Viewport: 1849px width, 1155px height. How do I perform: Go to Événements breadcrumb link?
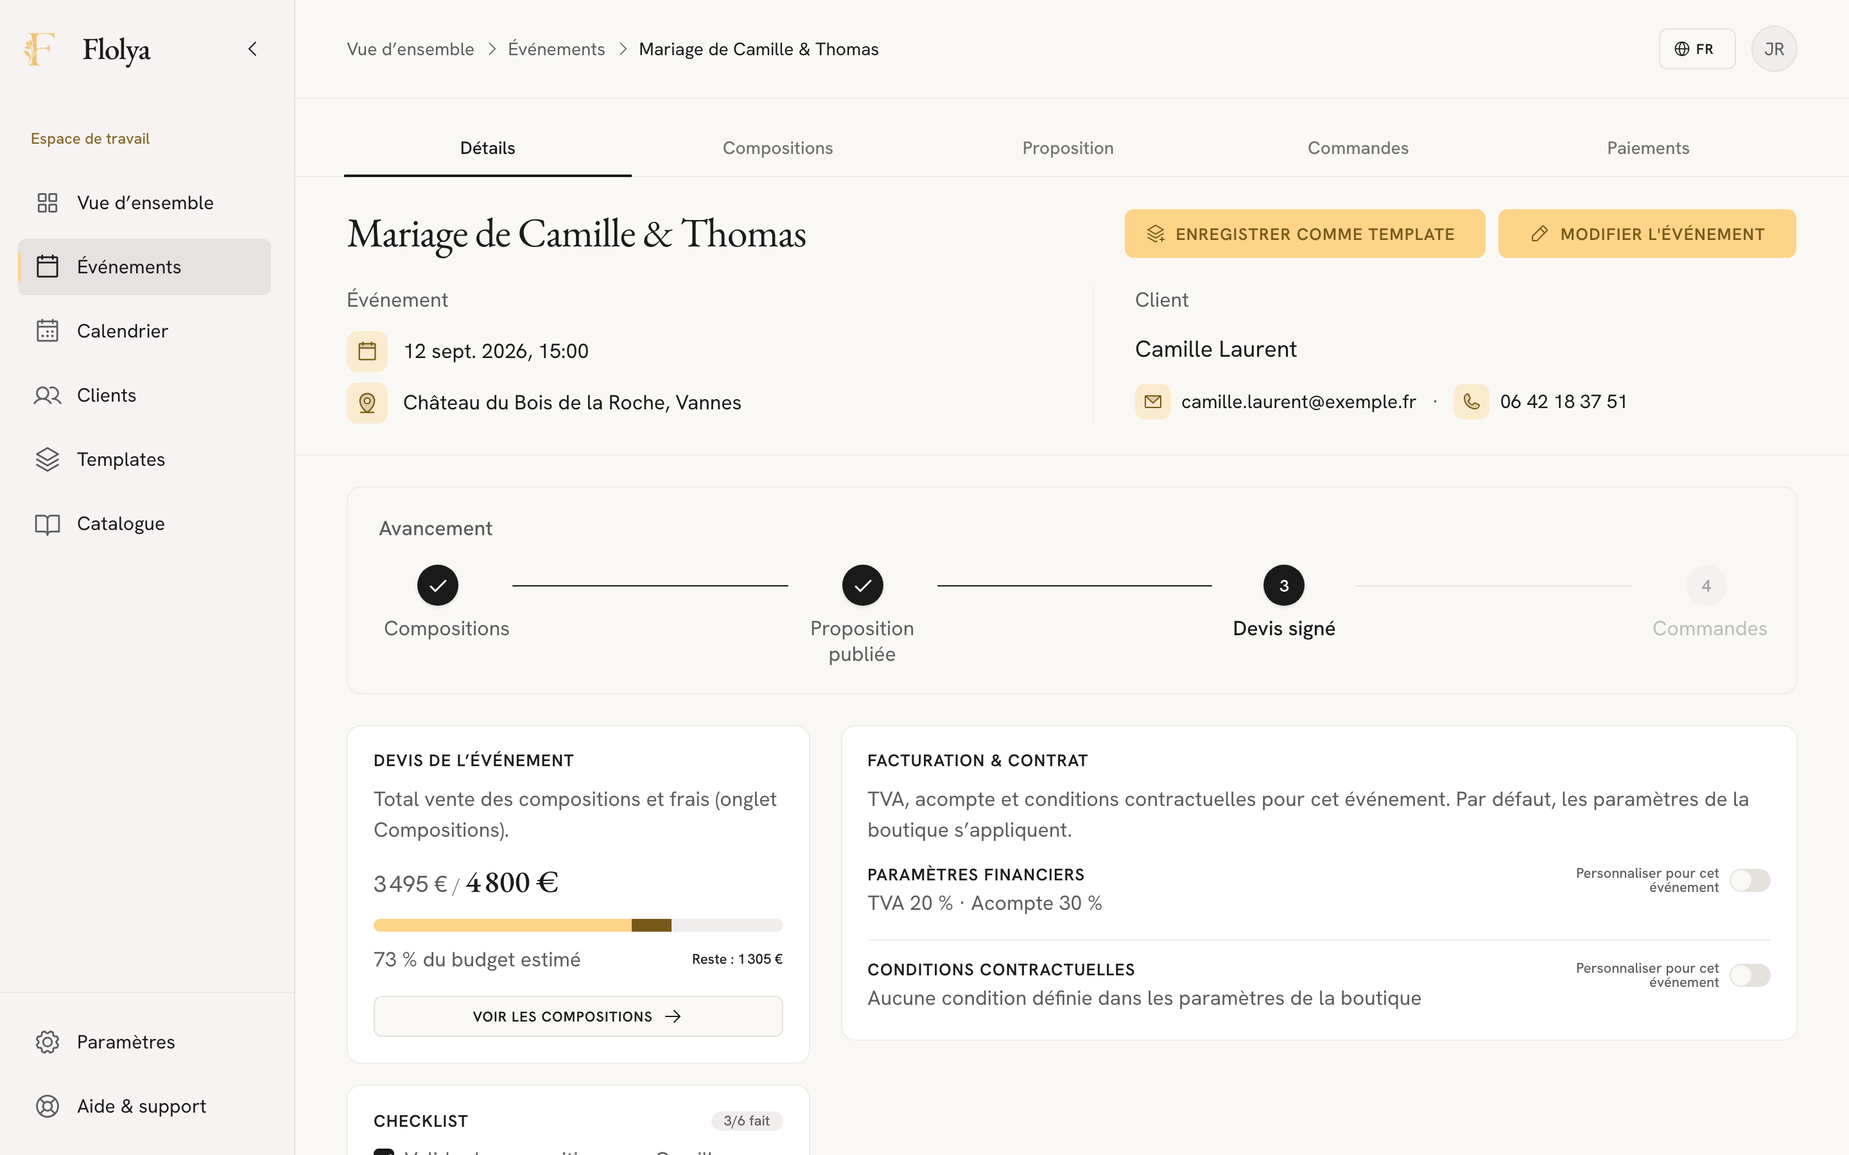556,49
